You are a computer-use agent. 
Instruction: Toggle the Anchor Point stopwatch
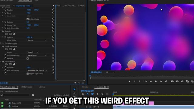(x=5, y=25)
